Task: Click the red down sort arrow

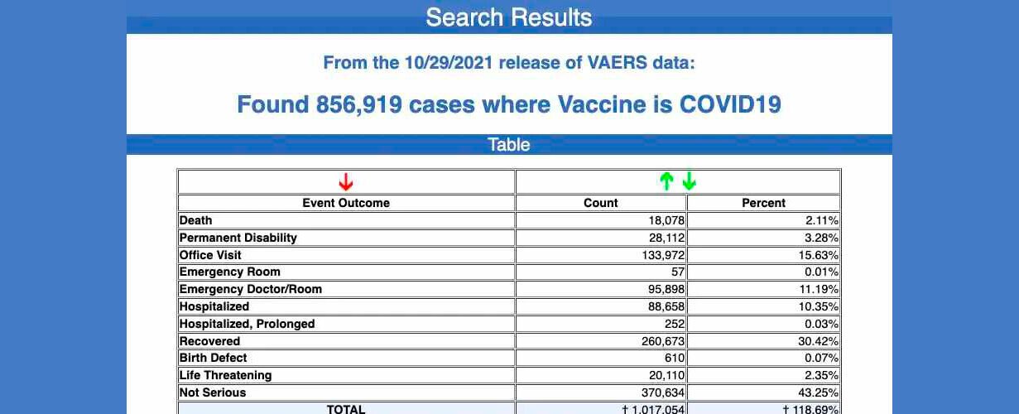Action: coord(346,182)
